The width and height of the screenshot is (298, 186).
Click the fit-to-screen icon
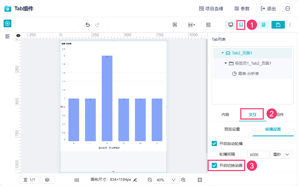[200, 180]
